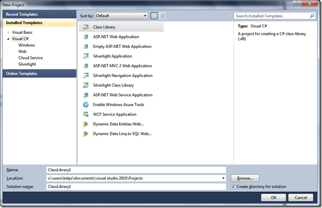Click the OK button

(x=273, y=198)
